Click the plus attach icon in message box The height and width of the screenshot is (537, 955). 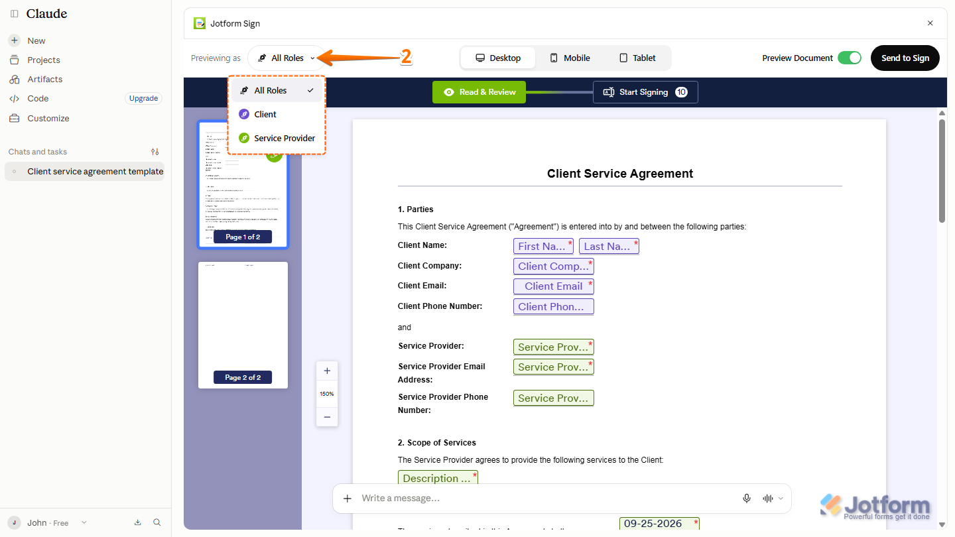pyautogui.click(x=347, y=499)
